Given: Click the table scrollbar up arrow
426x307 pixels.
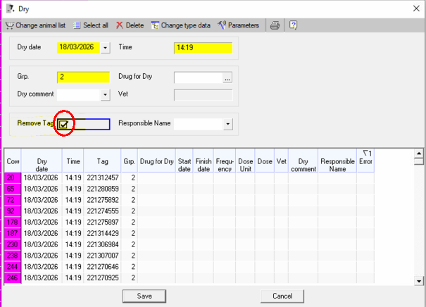Looking at the screenshot, I should tap(419, 153).
